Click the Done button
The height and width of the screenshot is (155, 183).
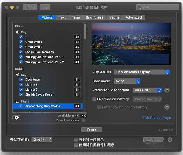click(91, 130)
